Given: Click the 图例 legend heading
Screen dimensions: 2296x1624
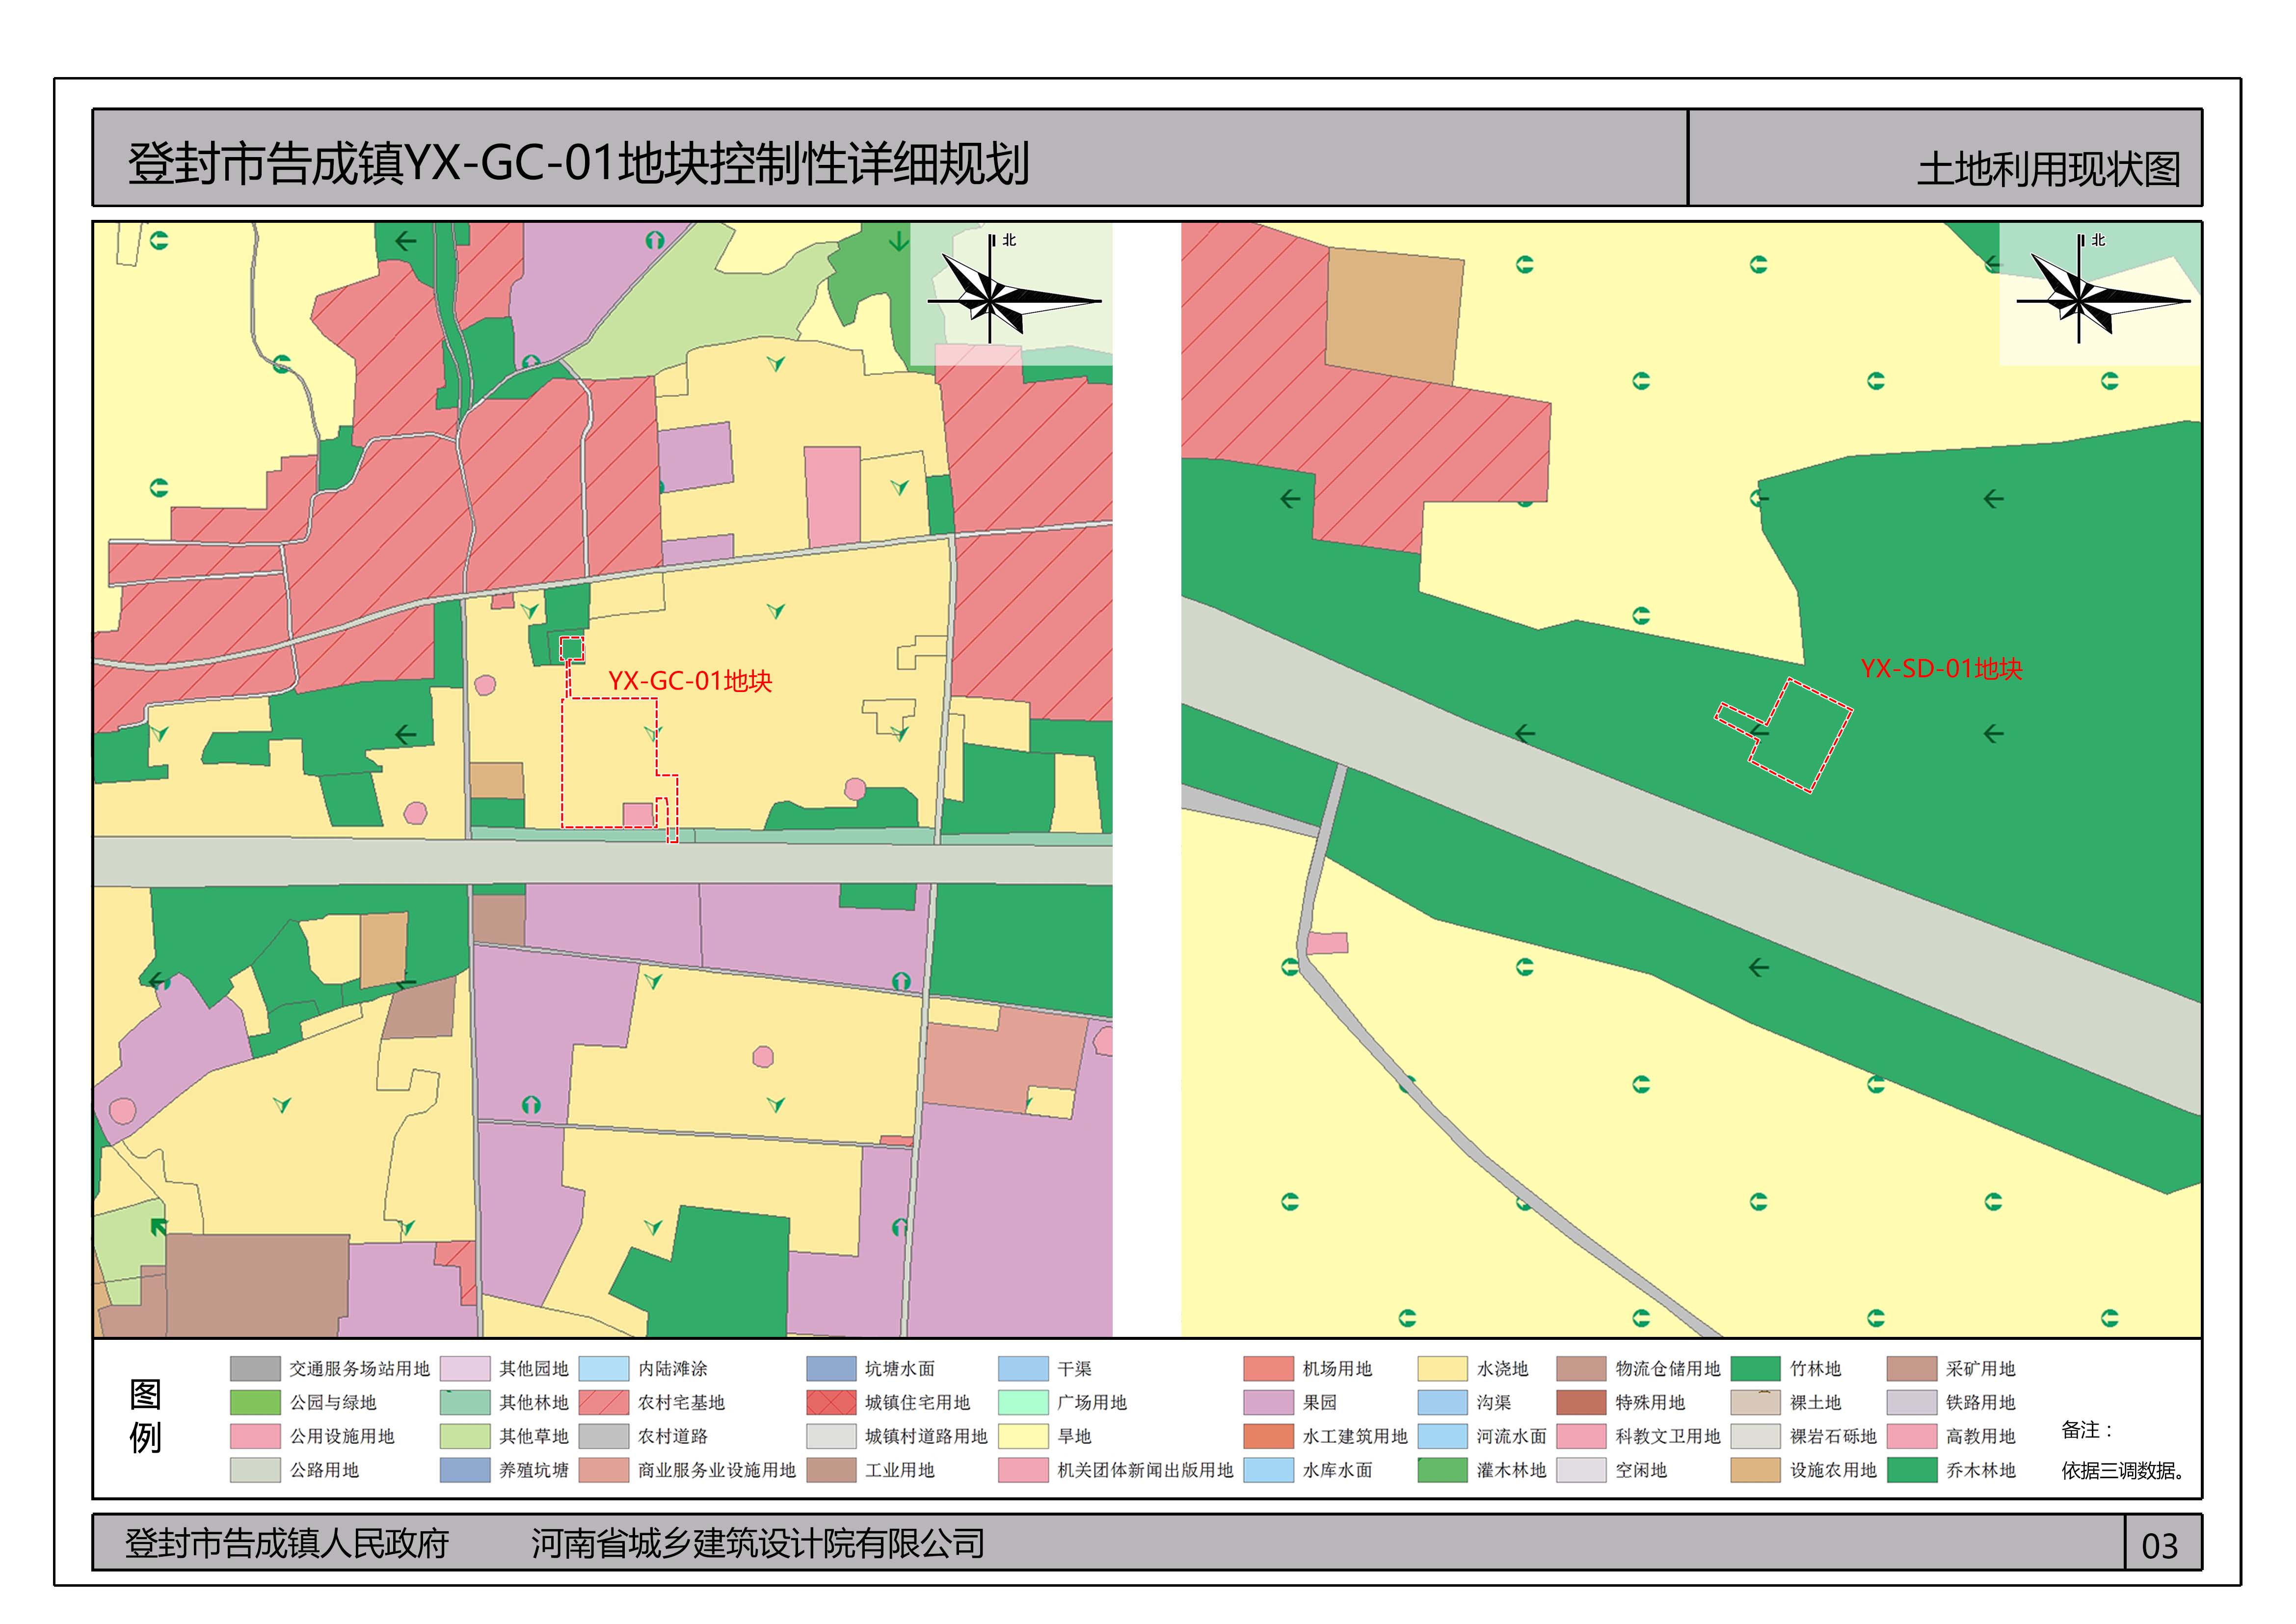Looking at the screenshot, I should (145, 1416).
